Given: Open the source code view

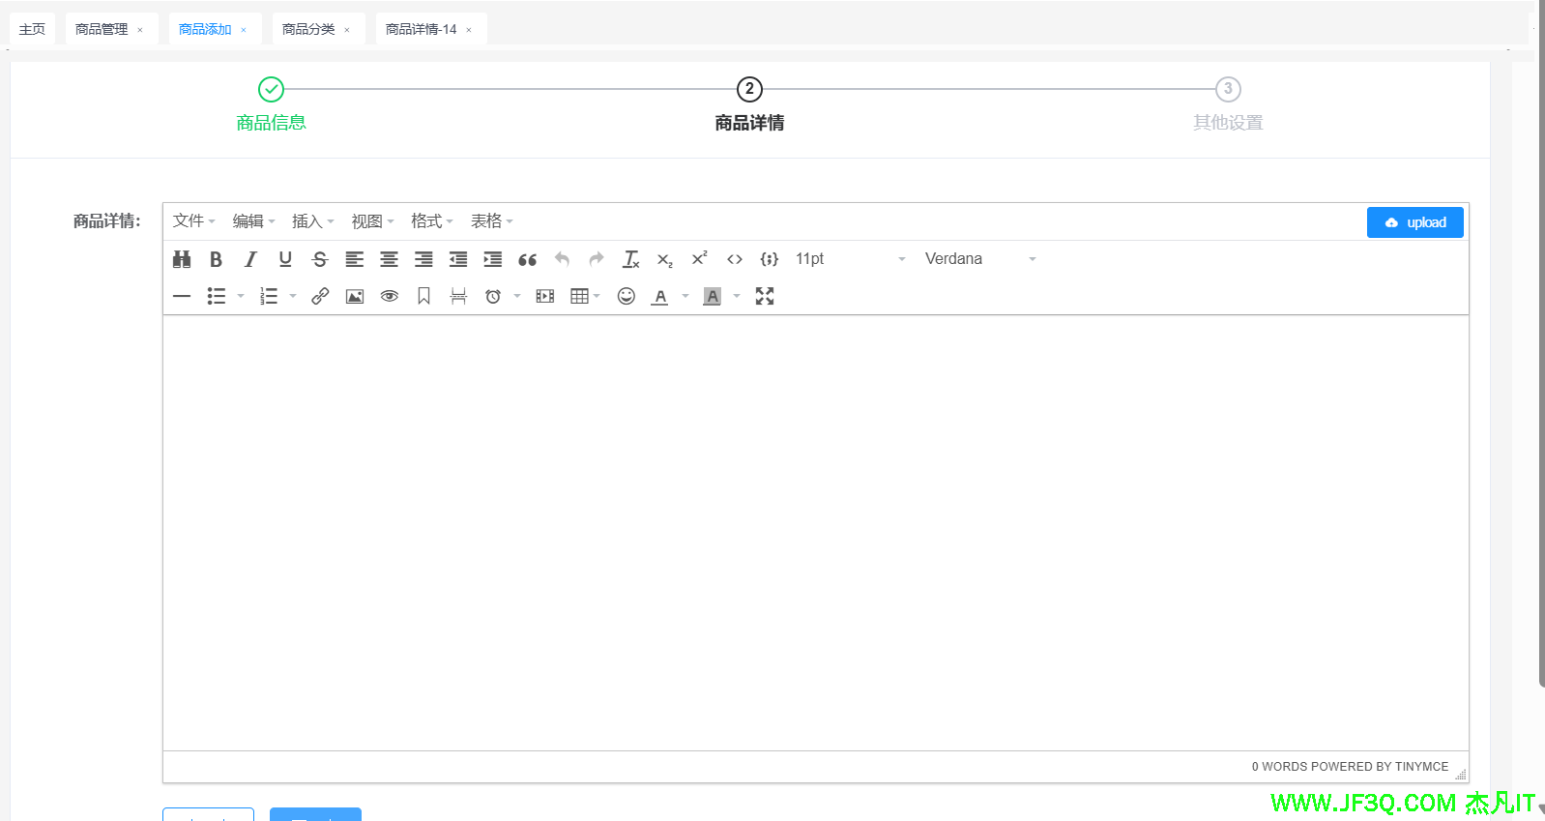Looking at the screenshot, I should pos(735,259).
